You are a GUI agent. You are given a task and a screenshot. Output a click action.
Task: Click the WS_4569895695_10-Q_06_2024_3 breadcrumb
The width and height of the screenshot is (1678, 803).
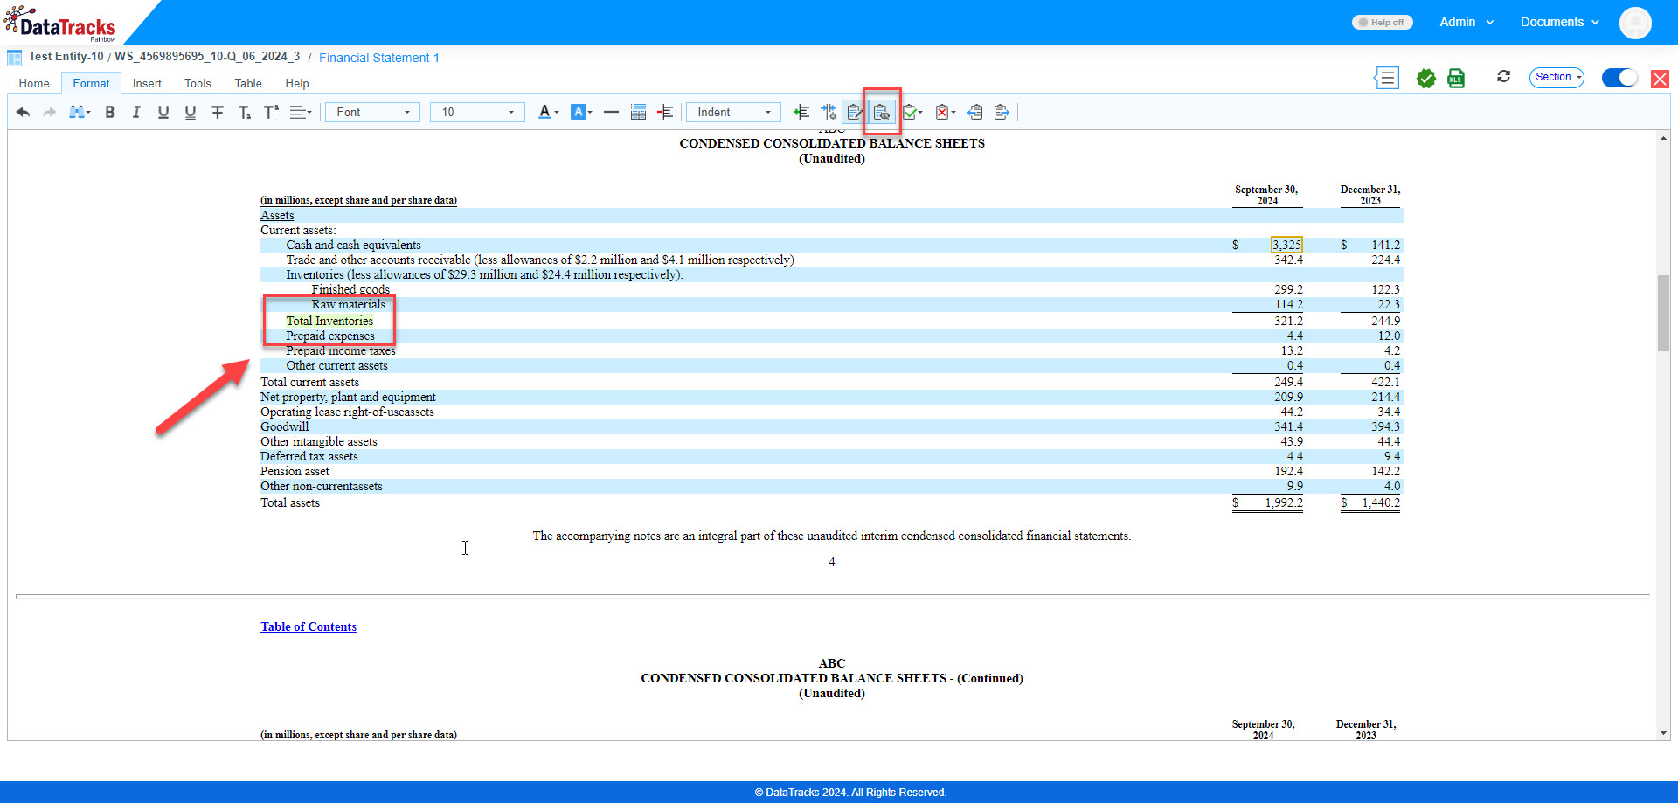207,57
